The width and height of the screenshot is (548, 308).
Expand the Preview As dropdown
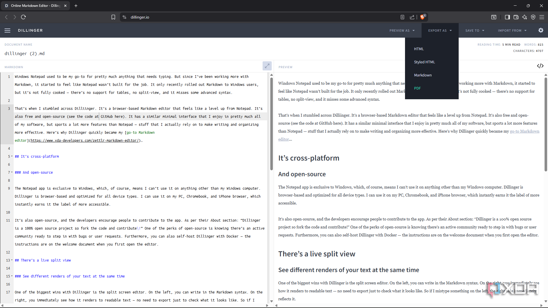click(402, 31)
